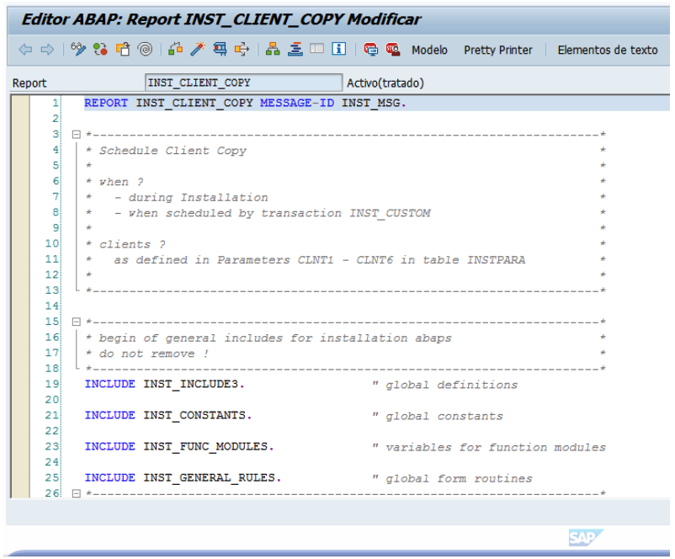Click INST_INCLUDE3 include name
This screenshot has height=559, width=675.
coord(191,384)
